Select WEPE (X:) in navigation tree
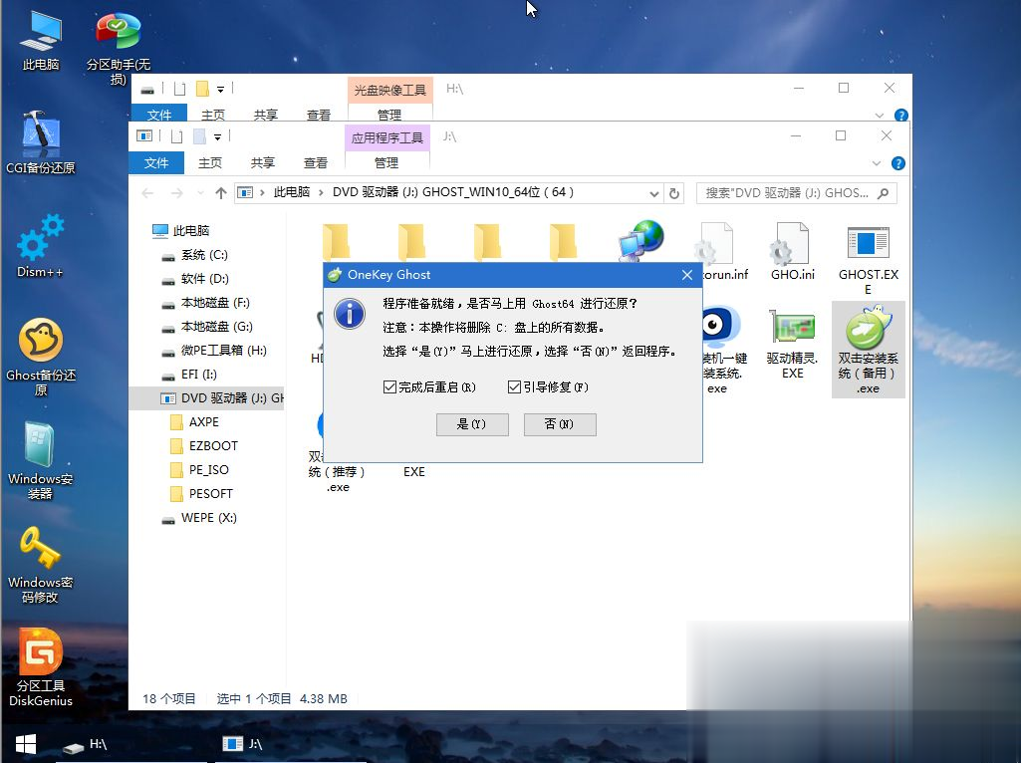This screenshot has width=1021, height=763. tap(208, 518)
